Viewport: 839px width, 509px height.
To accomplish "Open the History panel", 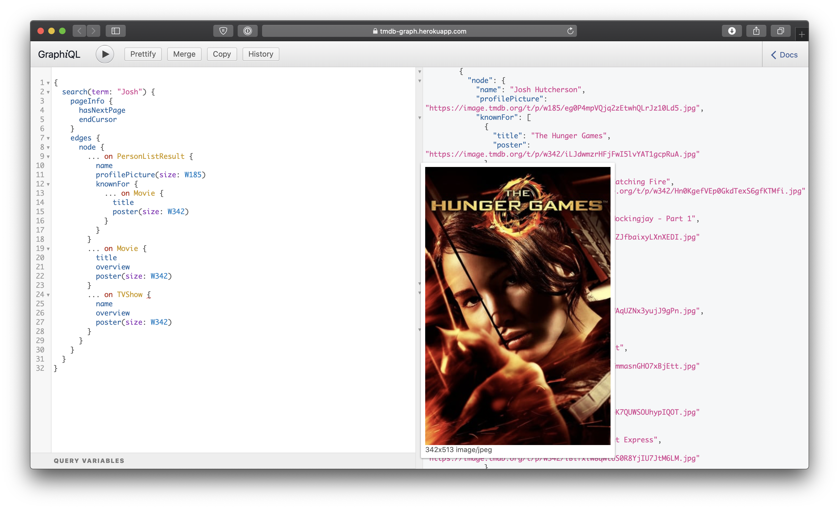I will (x=260, y=54).
